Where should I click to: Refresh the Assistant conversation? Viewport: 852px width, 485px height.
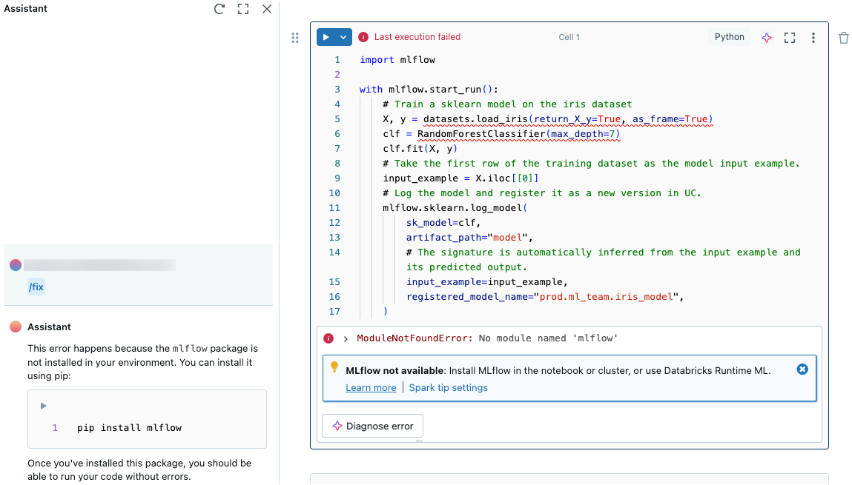219,9
